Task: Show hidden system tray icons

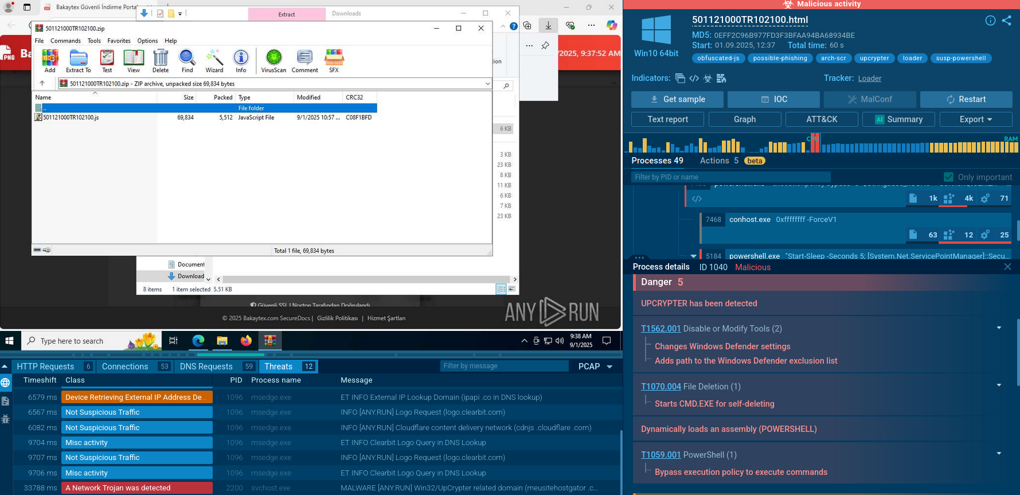Action: (524, 341)
